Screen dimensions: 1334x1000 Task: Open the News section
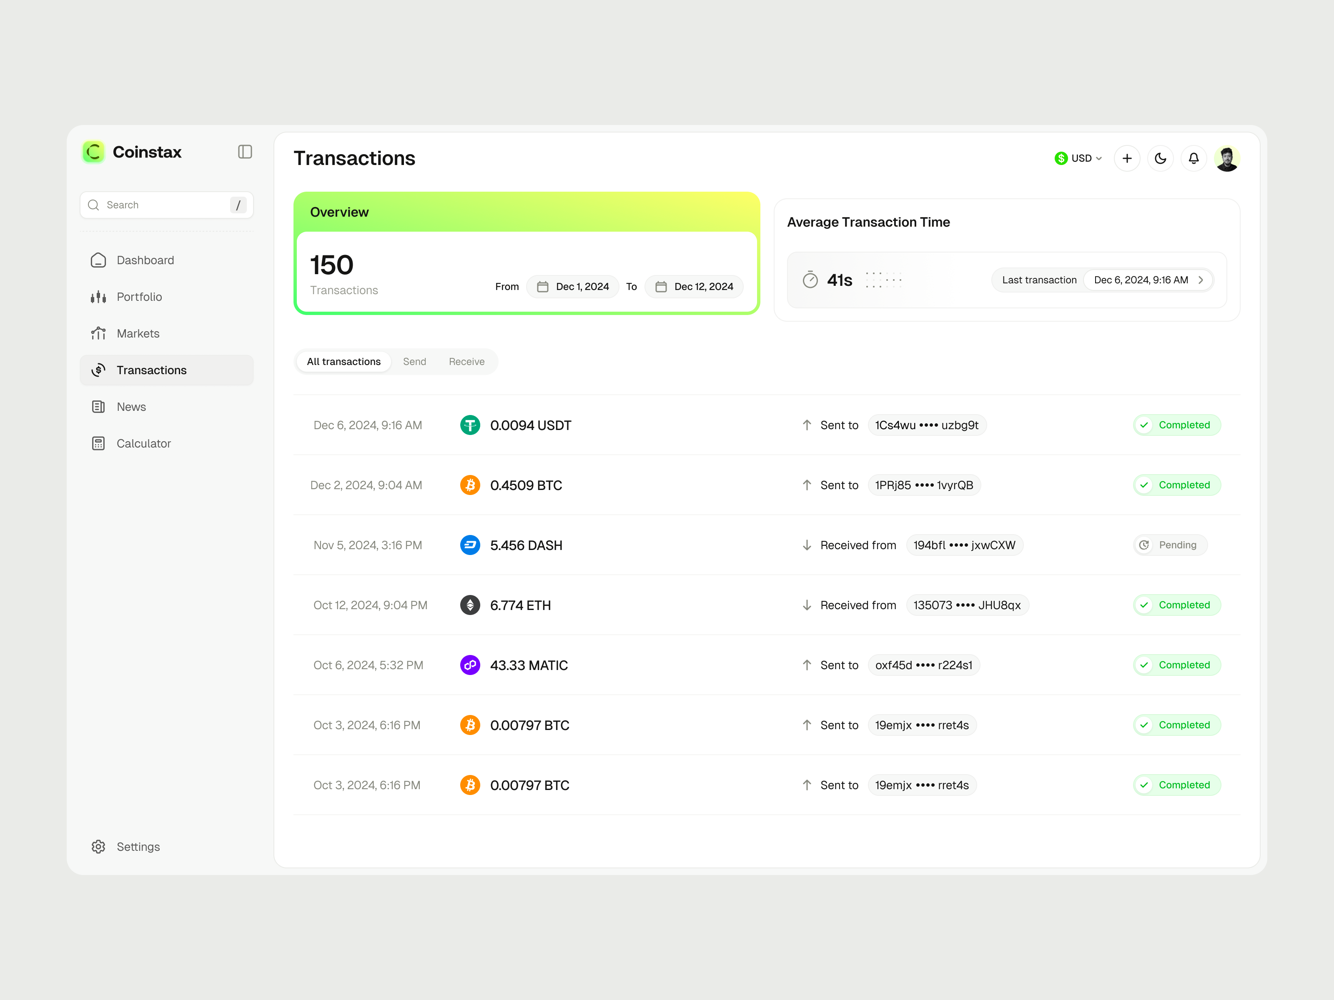(x=131, y=406)
